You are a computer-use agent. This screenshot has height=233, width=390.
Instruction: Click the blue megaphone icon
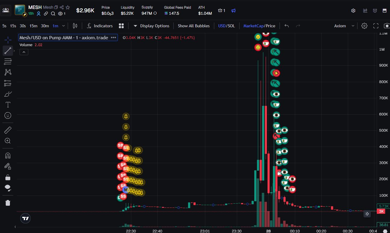coord(234,10)
